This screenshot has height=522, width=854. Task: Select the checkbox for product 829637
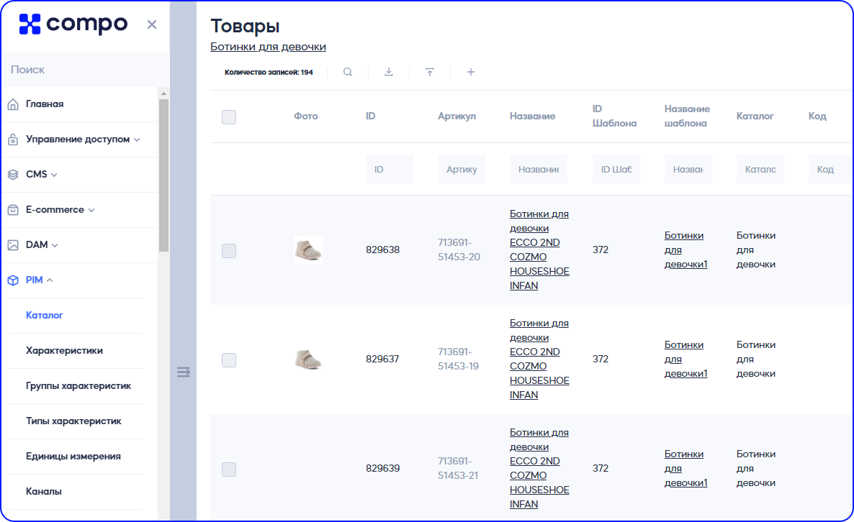point(229,360)
